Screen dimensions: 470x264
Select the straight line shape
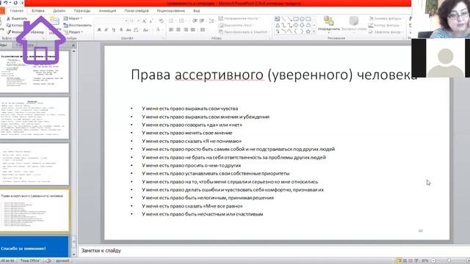pyautogui.click(x=283, y=19)
